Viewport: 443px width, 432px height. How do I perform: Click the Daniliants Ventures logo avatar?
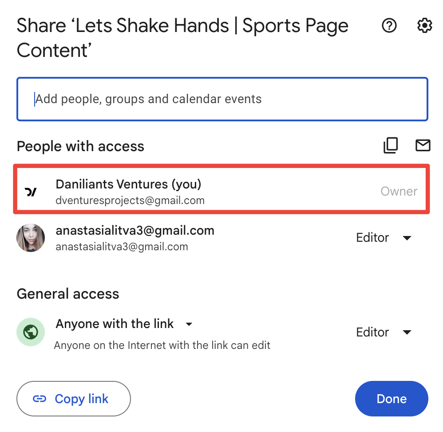pos(31,192)
